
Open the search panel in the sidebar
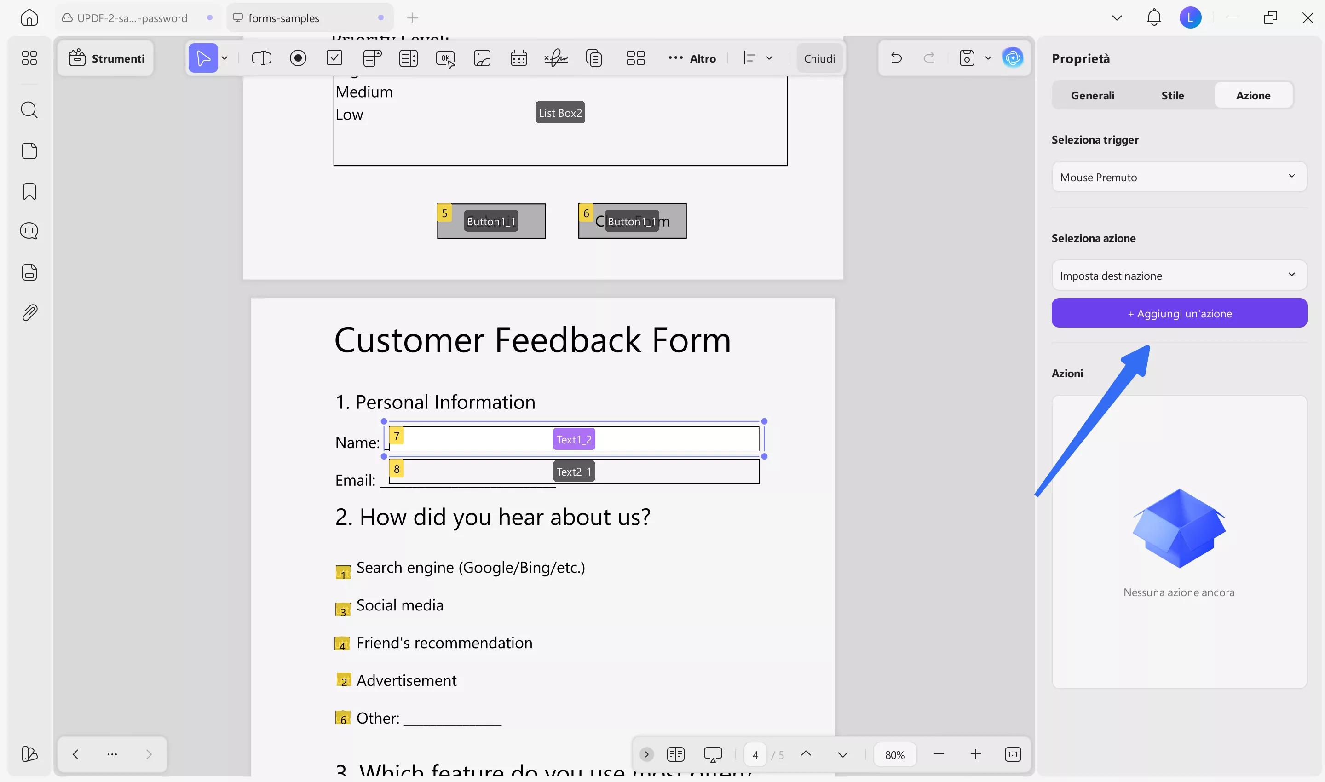click(29, 110)
